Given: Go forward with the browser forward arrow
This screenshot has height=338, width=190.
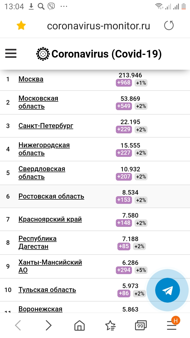Looking at the screenshot, I should pos(48,325).
